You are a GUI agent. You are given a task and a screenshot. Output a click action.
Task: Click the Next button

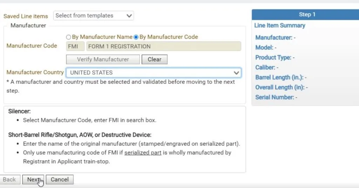click(33, 180)
